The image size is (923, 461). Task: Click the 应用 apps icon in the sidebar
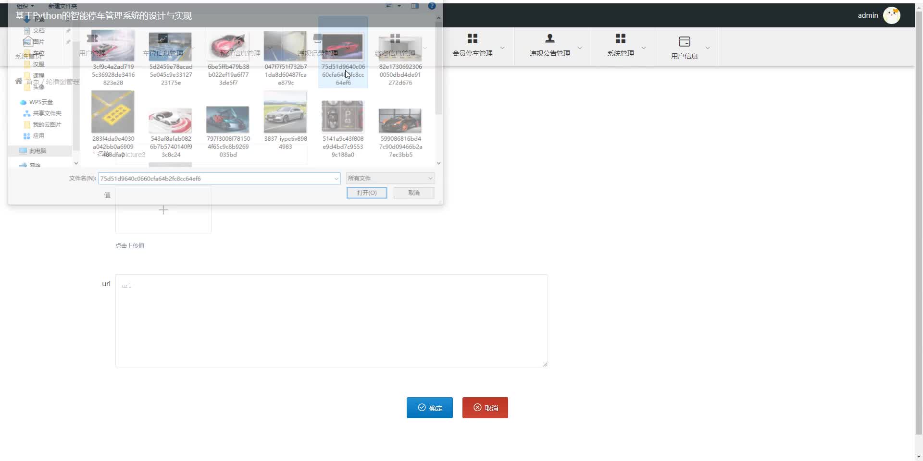click(x=27, y=136)
